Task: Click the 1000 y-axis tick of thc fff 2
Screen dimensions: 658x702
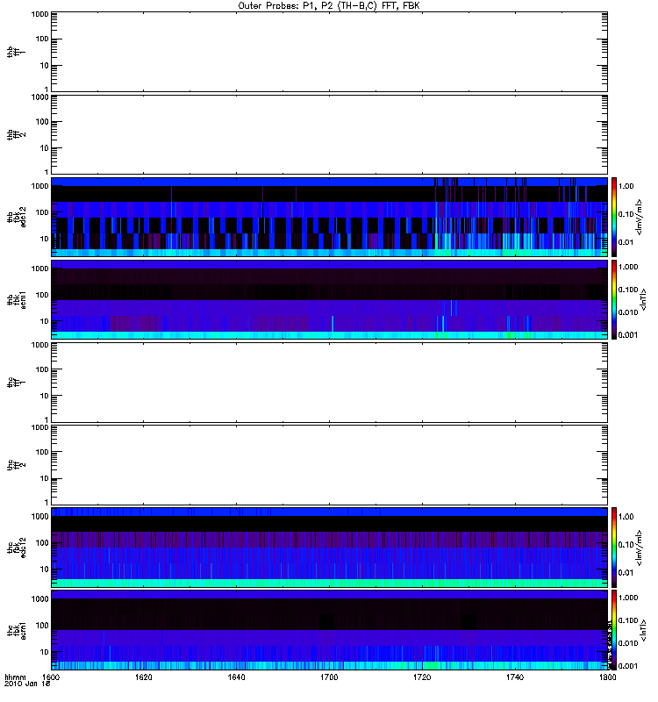Action: (39, 427)
